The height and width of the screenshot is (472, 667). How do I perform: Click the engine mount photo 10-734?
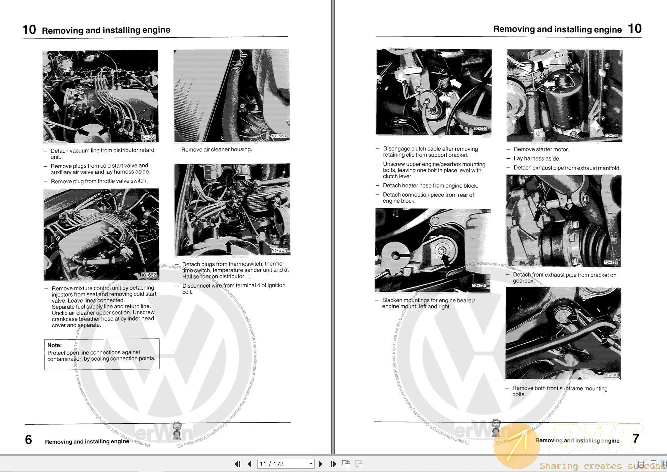(433, 250)
